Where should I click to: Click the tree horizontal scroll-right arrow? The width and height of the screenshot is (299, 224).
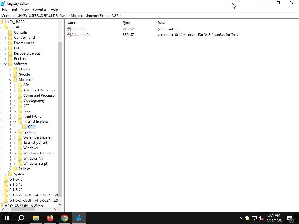55,209
